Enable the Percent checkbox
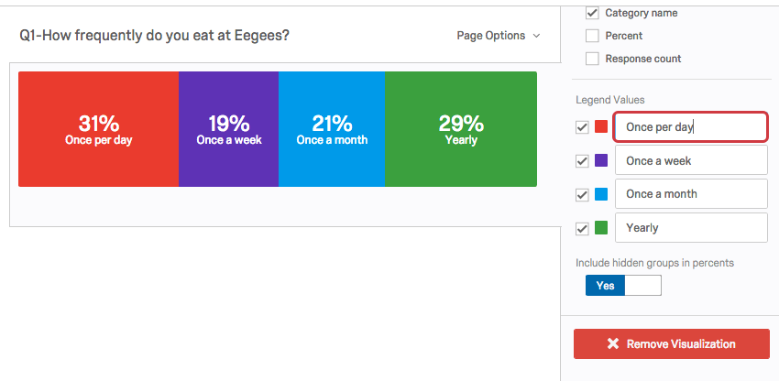This screenshot has width=779, height=381. point(592,36)
